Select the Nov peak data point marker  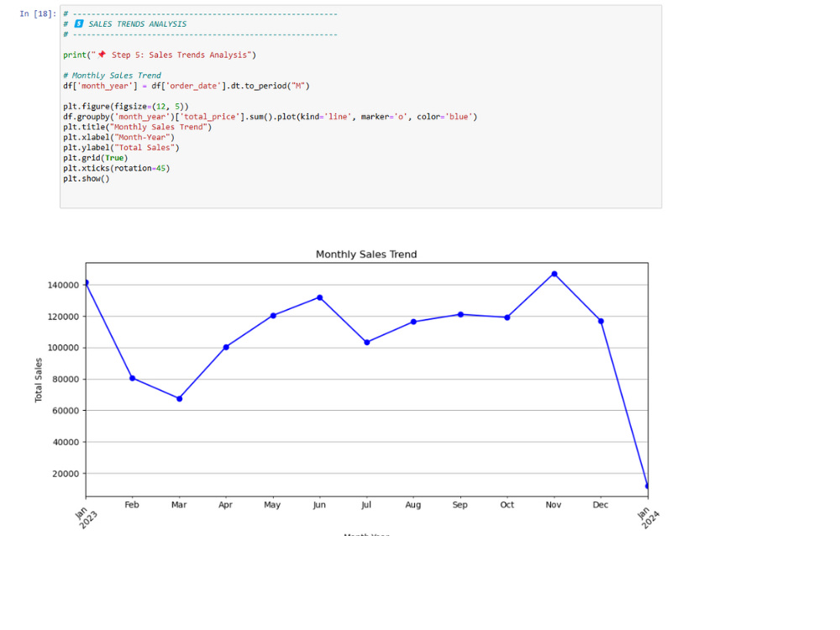554,274
